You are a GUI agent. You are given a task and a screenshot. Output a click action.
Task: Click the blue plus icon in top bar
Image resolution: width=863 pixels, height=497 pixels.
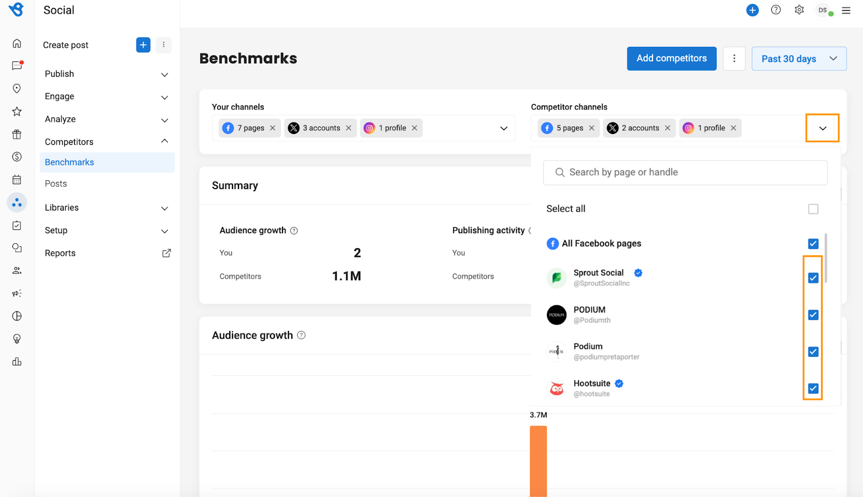pyautogui.click(x=752, y=10)
